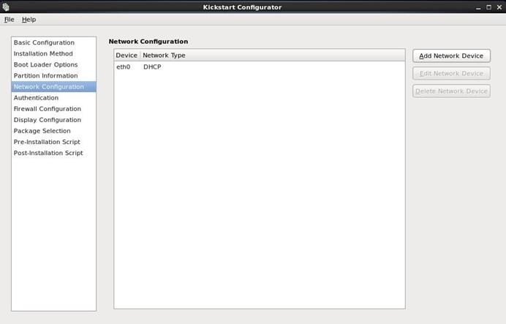The height and width of the screenshot is (324, 506).
Task: Click the Edit Network Device button
Action: click(451, 73)
